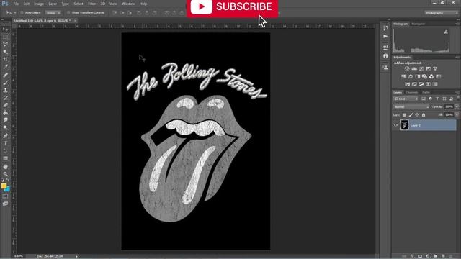Click the zoom percentage field in status bar
Screen dimensions: 461x259
[x=19, y=256]
